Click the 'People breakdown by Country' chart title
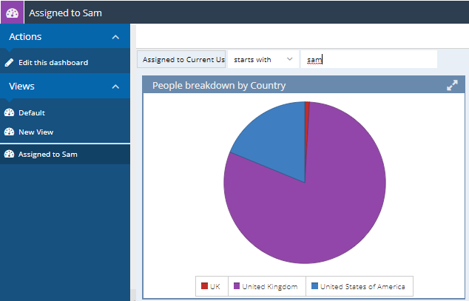Image resolution: width=469 pixels, height=301 pixels. (219, 86)
